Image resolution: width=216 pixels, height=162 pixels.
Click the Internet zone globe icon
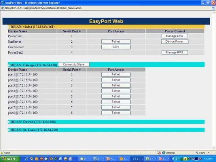point(164,153)
